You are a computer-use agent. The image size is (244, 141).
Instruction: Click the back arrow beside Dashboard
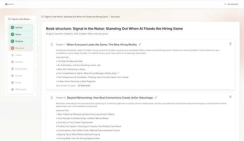coord(225,4)
